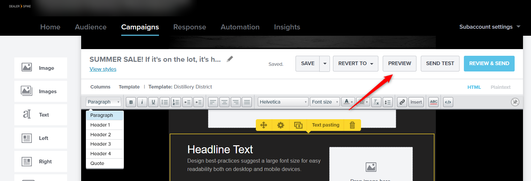Click the move block handle icon
The width and height of the screenshot is (531, 181).
[x=263, y=125]
